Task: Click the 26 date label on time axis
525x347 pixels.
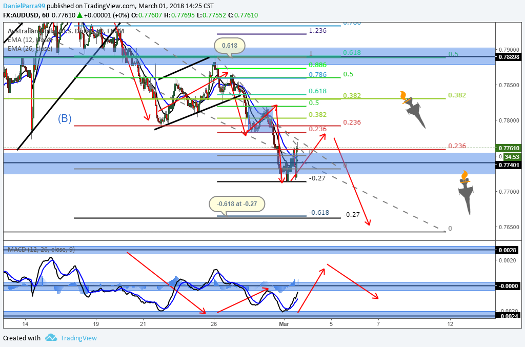Action: pyautogui.click(x=214, y=324)
